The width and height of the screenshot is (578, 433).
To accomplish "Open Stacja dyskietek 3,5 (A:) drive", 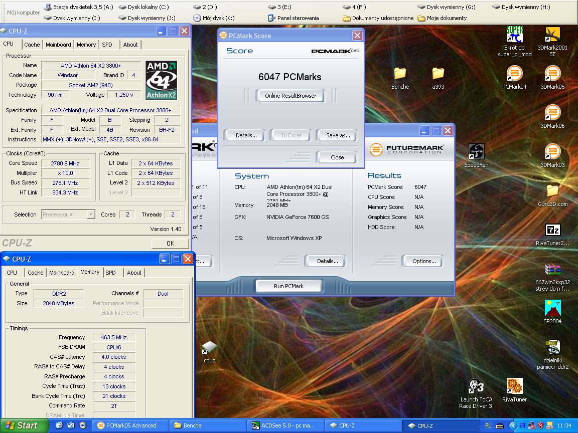I will click(78, 7).
